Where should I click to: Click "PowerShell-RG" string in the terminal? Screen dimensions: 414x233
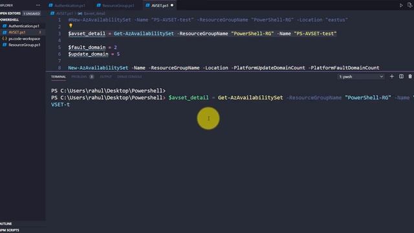[x=368, y=98]
